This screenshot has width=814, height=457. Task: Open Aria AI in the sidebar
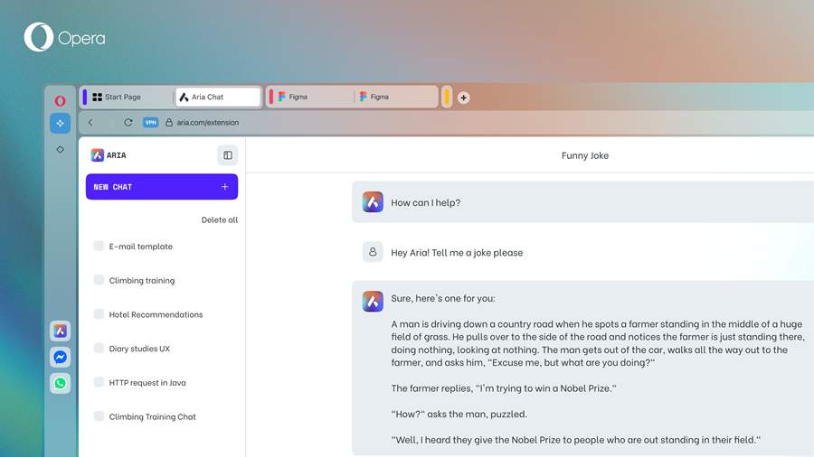(60, 331)
